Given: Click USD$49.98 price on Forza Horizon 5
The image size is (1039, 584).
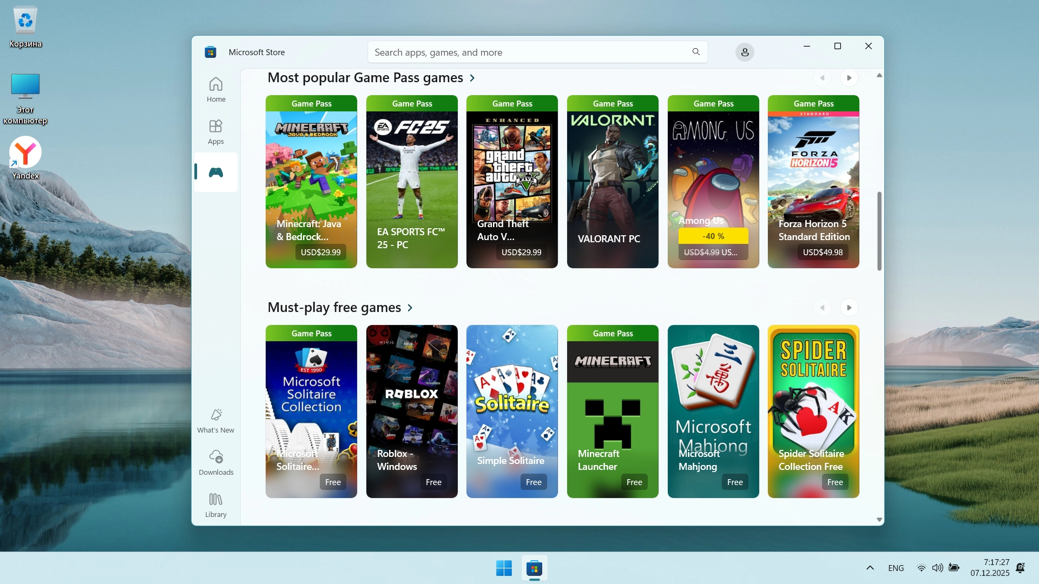Looking at the screenshot, I should (823, 252).
